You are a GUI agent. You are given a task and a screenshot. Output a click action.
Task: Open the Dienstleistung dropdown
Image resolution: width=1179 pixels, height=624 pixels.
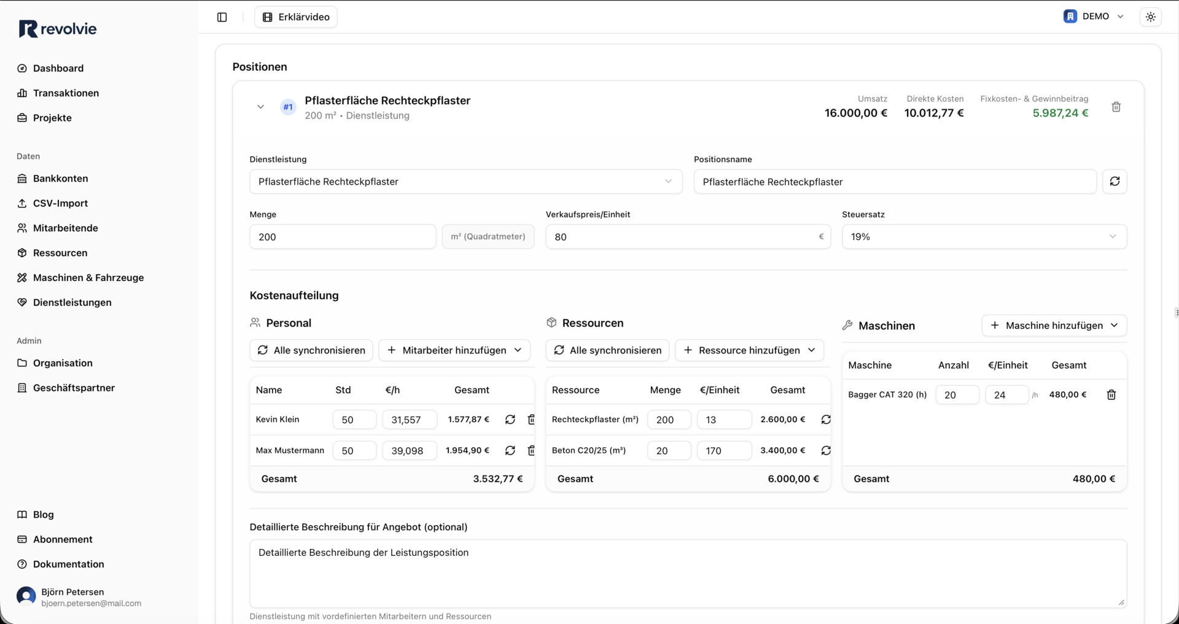pyautogui.click(x=465, y=182)
